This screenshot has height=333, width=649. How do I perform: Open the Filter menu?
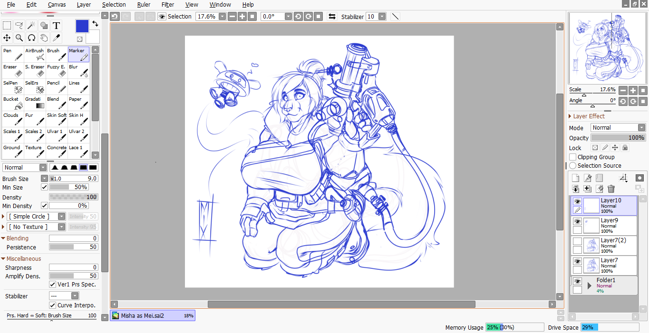click(168, 4)
